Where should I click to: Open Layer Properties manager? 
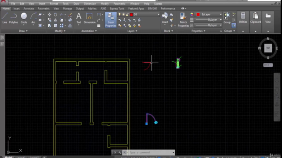[x=111, y=20]
